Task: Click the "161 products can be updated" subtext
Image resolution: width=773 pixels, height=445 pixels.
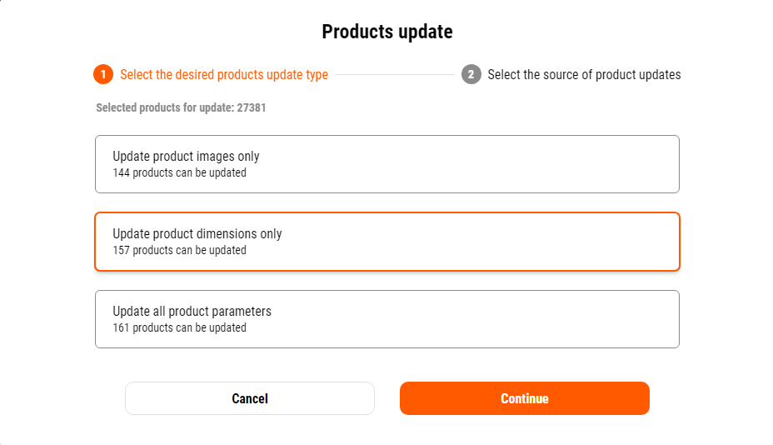Action: 179,327
